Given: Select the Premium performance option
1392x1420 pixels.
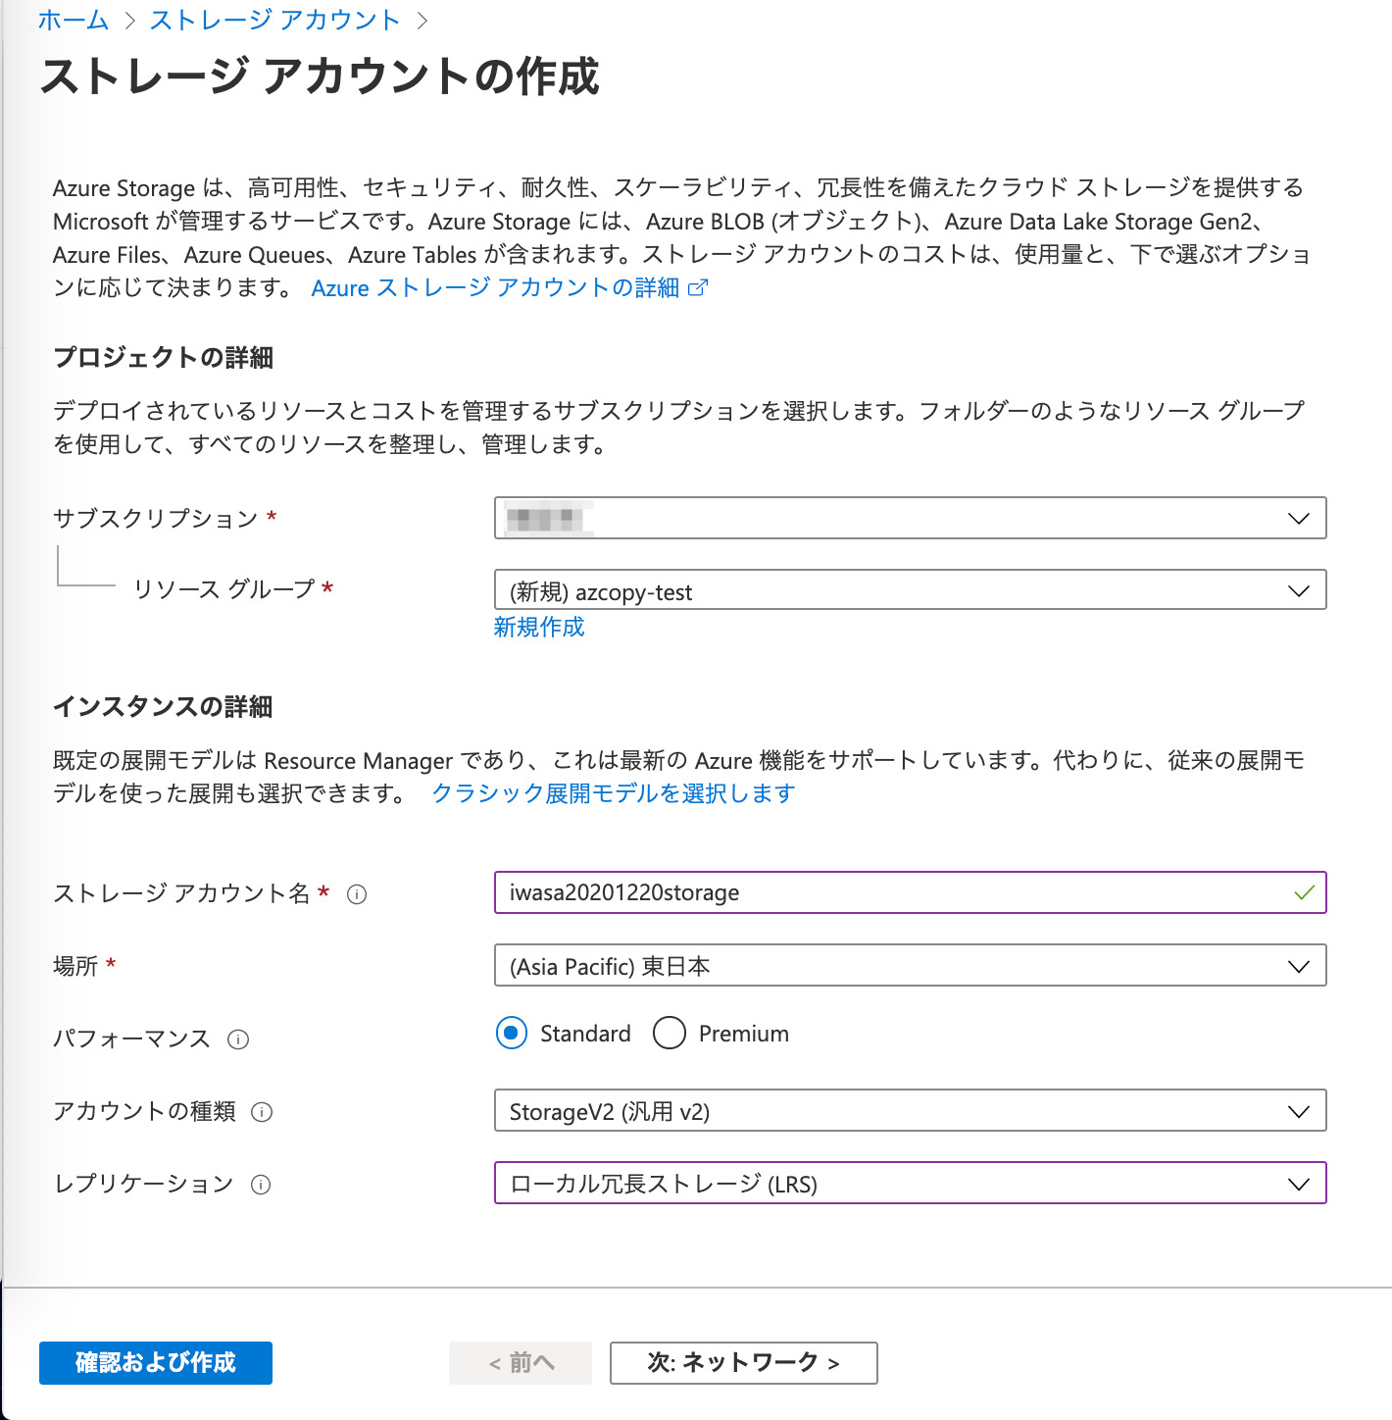Looking at the screenshot, I should coord(670,1033).
